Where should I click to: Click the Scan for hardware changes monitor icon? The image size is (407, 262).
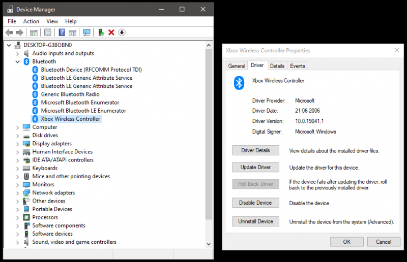click(x=86, y=32)
